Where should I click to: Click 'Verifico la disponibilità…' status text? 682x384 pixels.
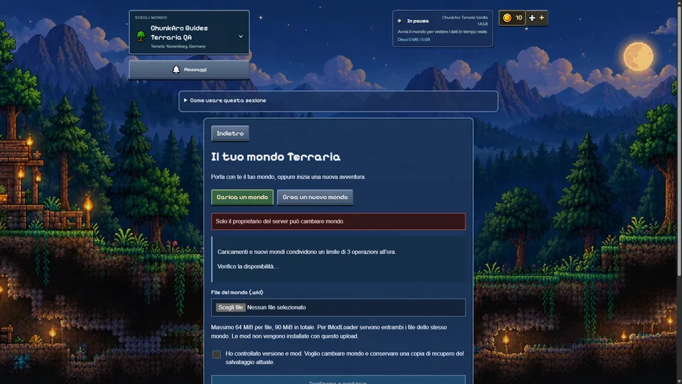coord(248,267)
